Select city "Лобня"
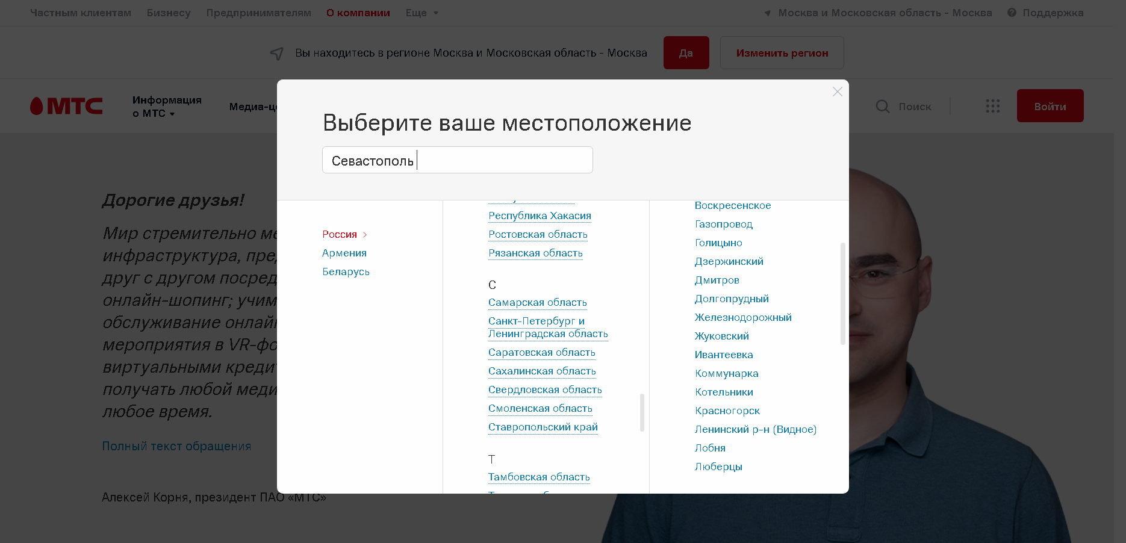The image size is (1126, 543). (x=710, y=448)
